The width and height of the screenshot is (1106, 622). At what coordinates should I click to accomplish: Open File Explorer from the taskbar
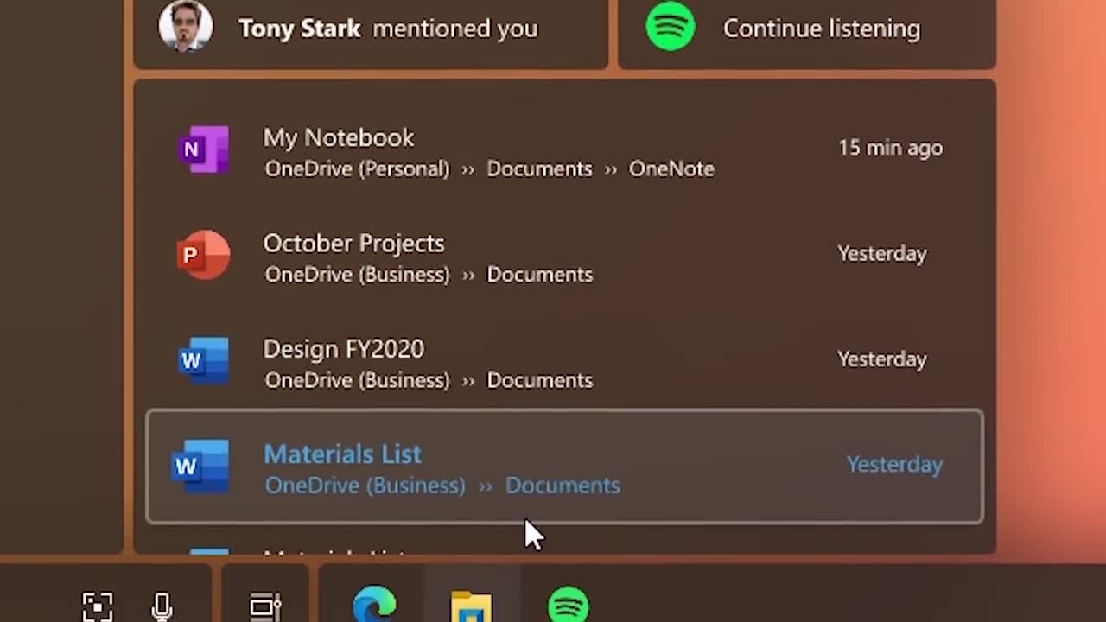471,606
